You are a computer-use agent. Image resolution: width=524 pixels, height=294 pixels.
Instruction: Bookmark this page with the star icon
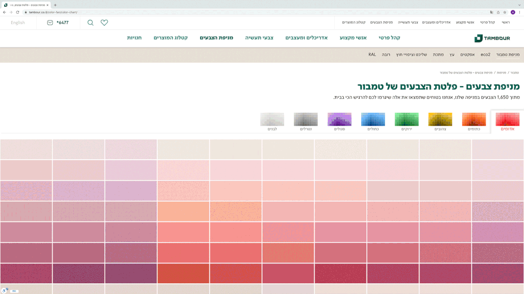click(x=505, y=12)
